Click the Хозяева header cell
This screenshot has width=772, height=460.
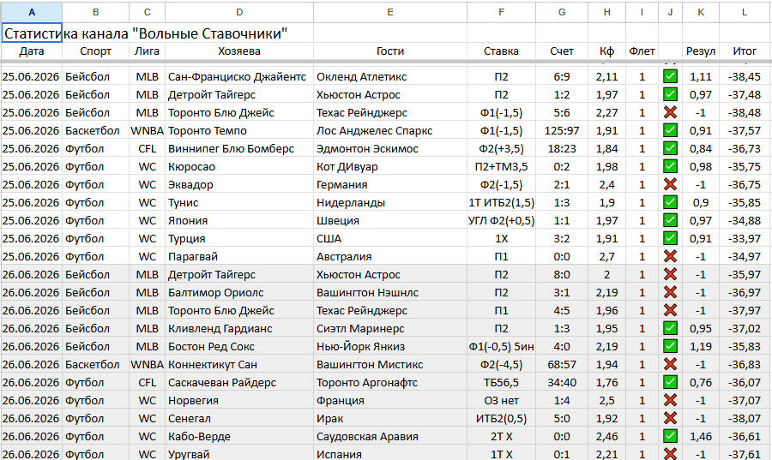tap(239, 51)
